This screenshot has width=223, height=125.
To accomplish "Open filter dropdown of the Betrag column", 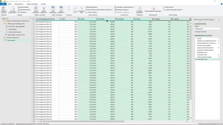I will click(x=151, y=19).
